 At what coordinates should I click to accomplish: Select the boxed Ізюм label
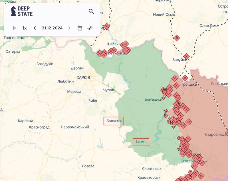pos(141,142)
